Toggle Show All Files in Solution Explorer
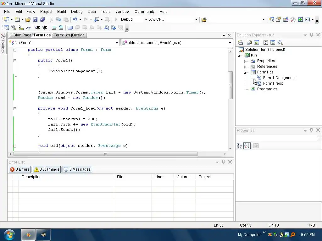 tap(249, 42)
